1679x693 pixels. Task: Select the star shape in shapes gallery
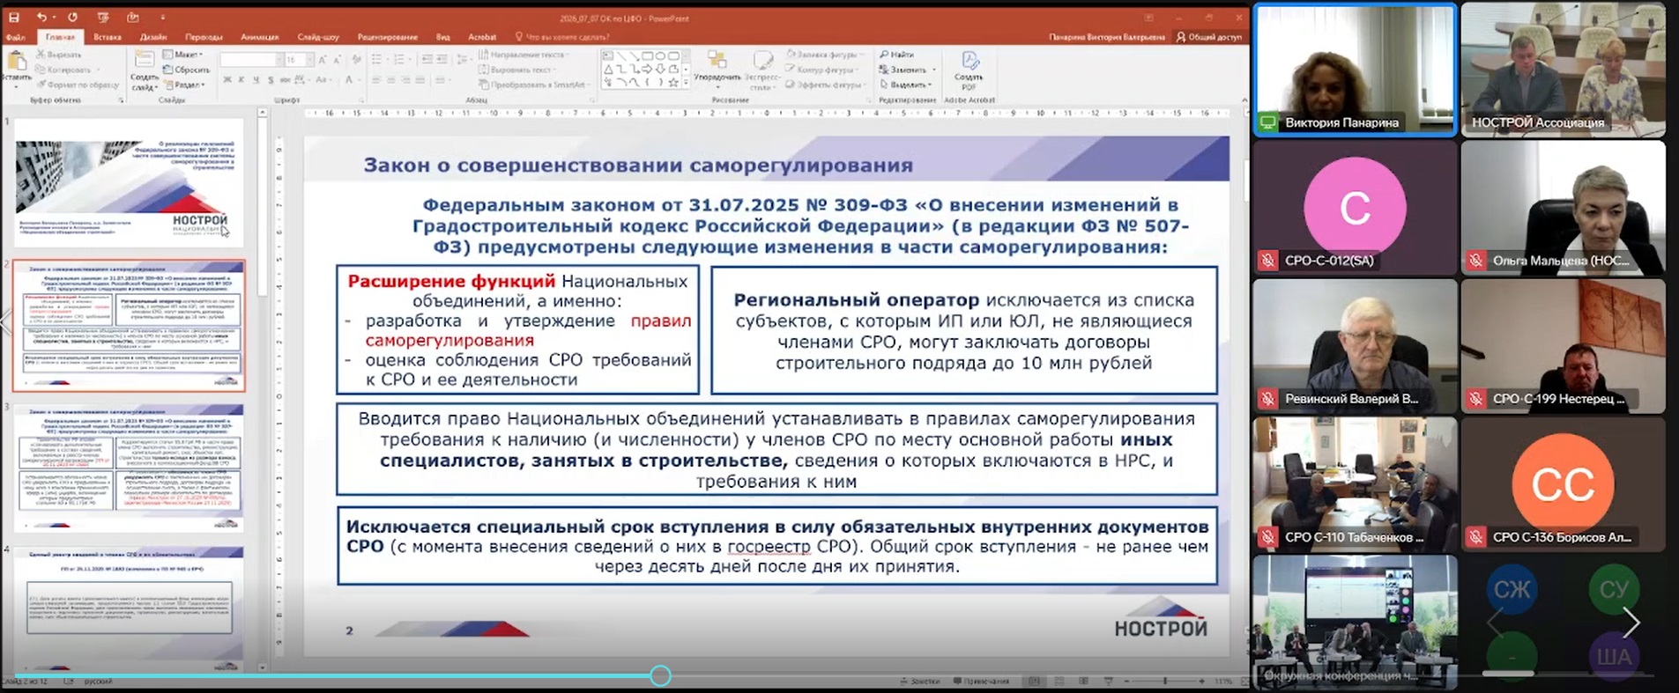tap(673, 82)
